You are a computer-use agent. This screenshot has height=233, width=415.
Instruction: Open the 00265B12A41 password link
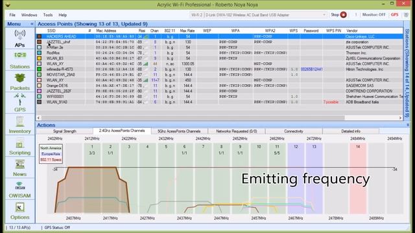311,69
